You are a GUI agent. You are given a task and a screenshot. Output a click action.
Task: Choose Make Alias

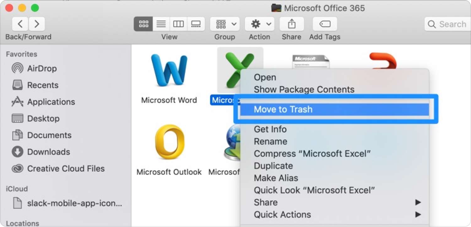(276, 178)
